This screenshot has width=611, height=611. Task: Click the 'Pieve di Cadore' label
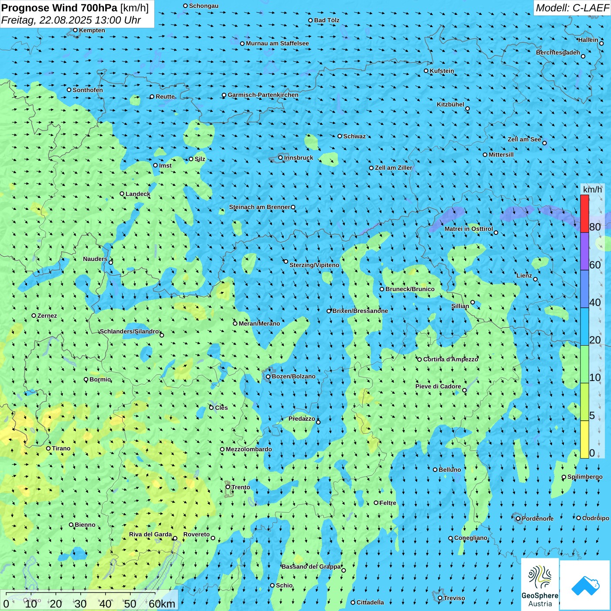click(x=438, y=386)
